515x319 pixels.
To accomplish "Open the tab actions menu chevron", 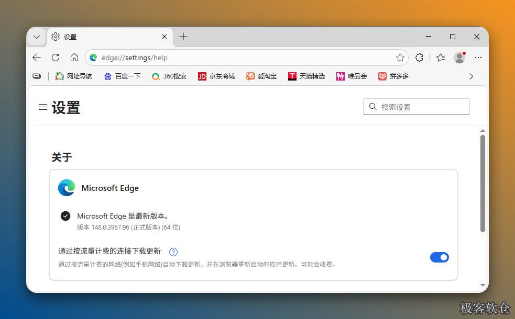I will pos(37,37).
